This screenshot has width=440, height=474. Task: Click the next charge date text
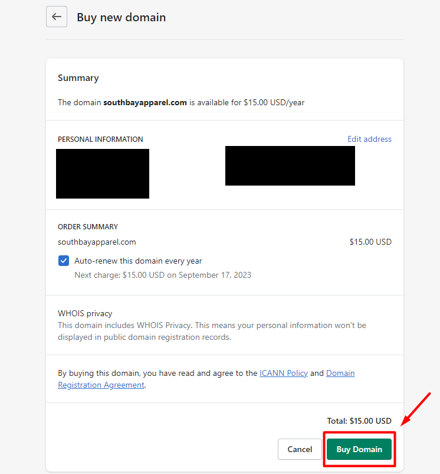point(163,275)
